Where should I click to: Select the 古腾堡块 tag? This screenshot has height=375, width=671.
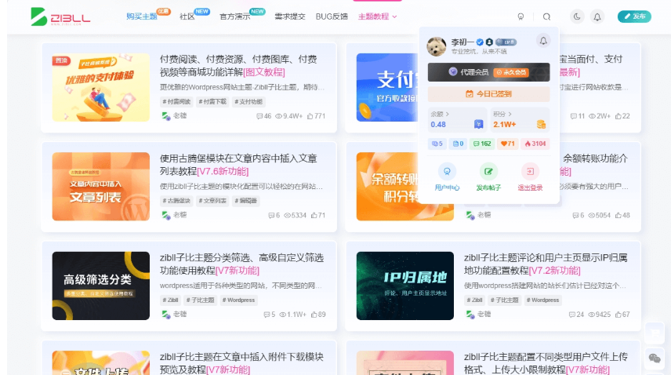pos(176,201)
